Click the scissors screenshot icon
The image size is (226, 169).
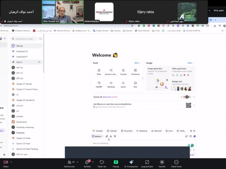(x=111, y=136)
